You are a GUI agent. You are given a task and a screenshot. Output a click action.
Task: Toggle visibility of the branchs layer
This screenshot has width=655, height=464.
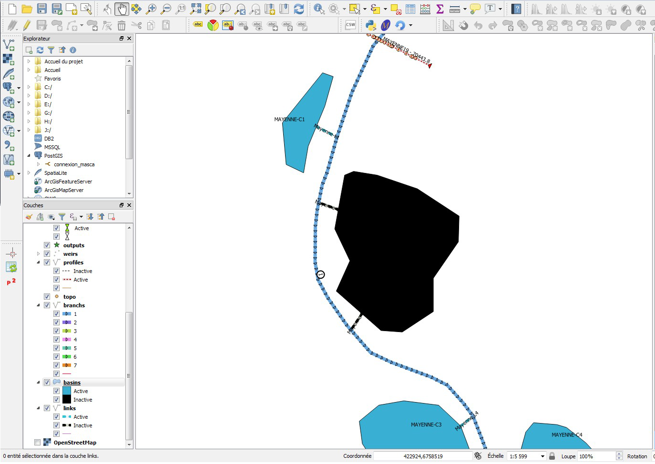[x=47, y=305]
